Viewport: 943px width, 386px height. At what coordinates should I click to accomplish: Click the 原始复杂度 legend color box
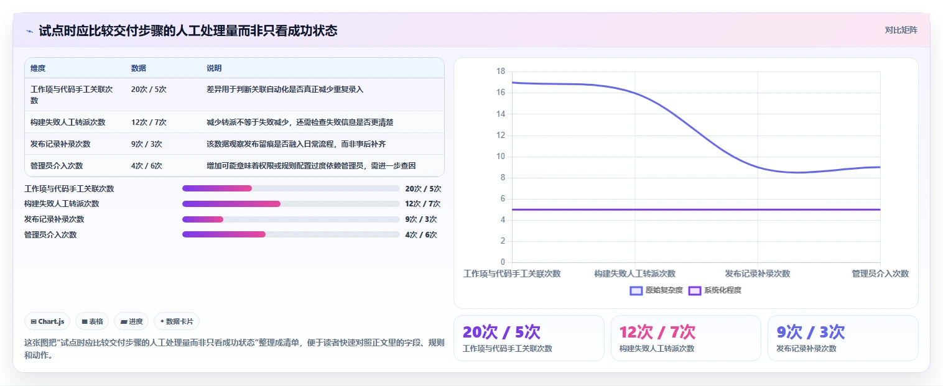point(636,290)
